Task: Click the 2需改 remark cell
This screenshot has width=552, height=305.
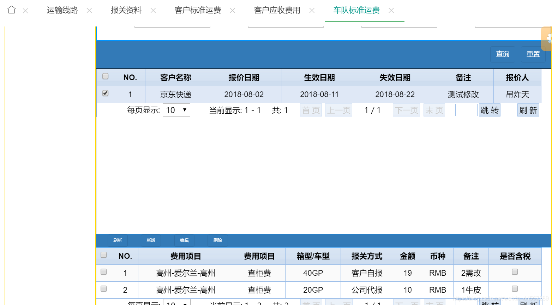Action: (471, 273)
